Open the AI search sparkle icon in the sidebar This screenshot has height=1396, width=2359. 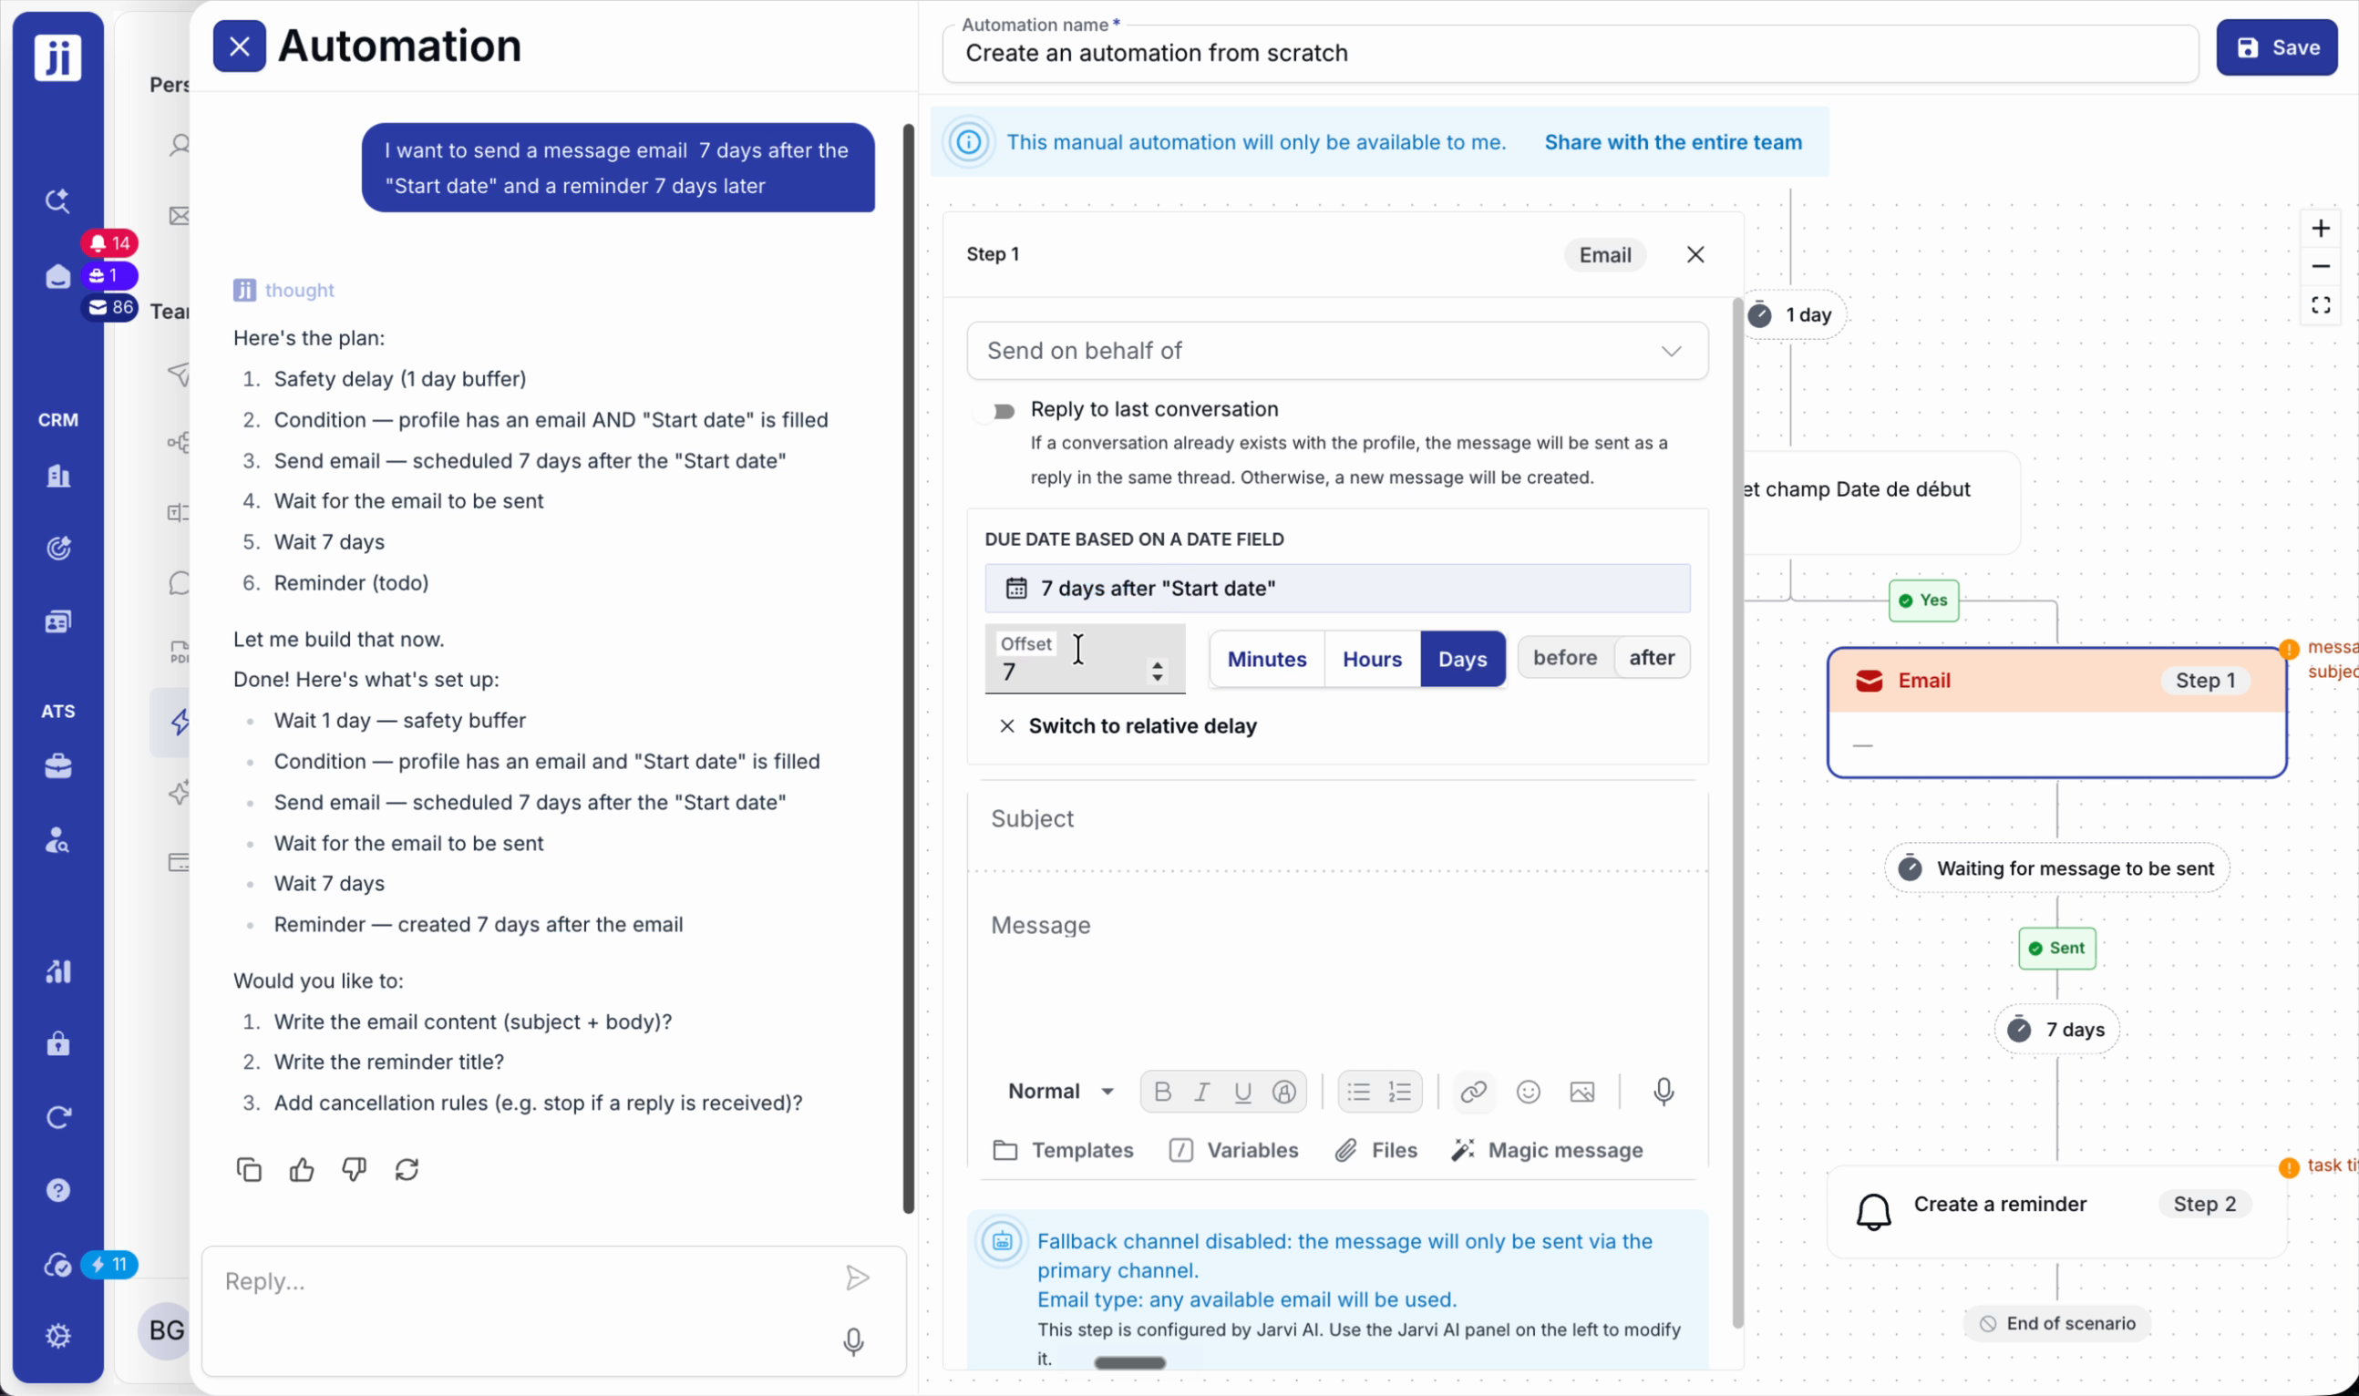point(58,200)
